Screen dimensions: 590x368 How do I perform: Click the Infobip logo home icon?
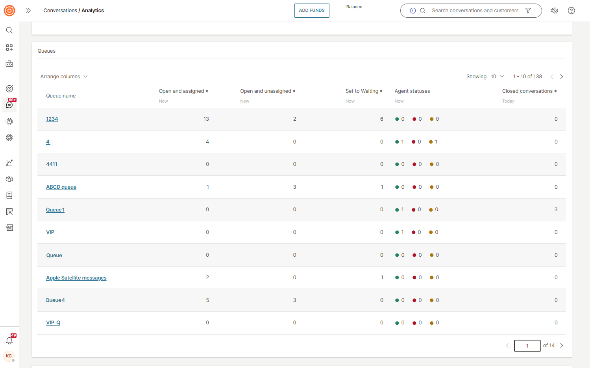tap(9, 11)
